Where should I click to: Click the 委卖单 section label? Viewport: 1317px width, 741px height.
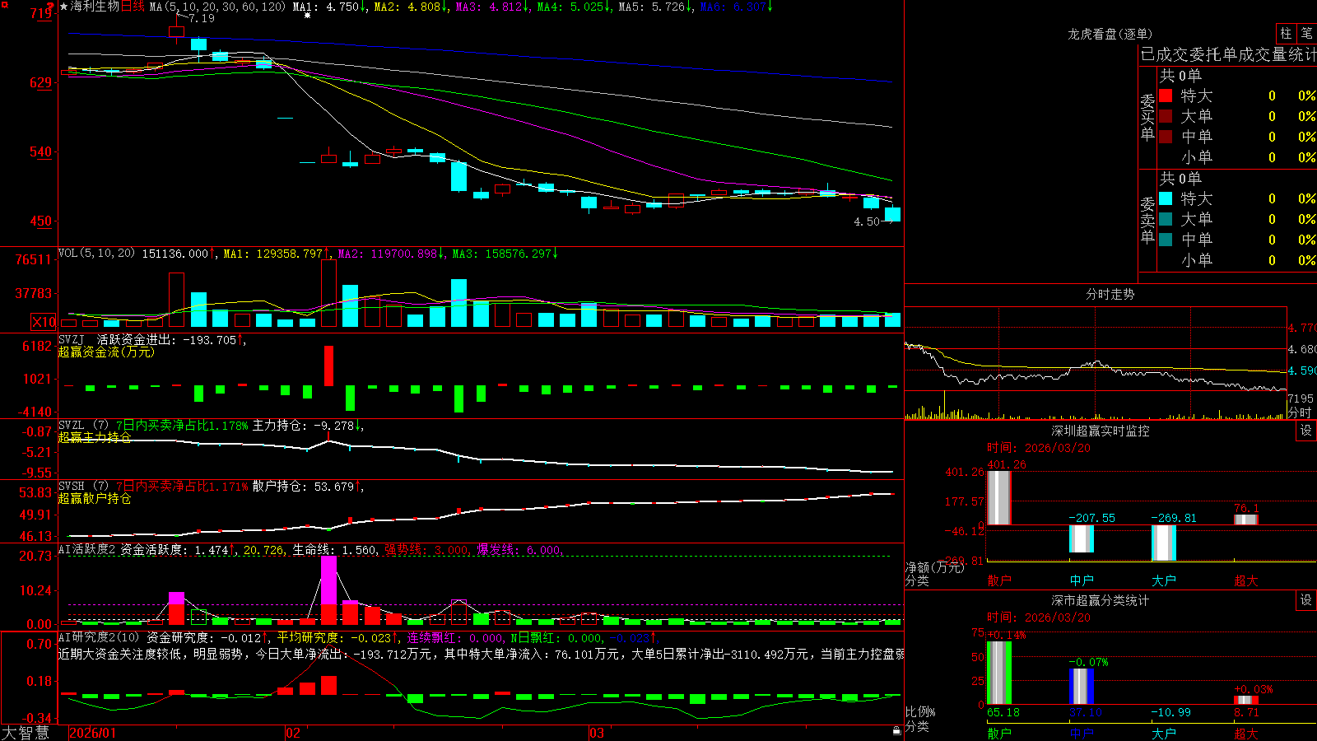point(1147,220)
